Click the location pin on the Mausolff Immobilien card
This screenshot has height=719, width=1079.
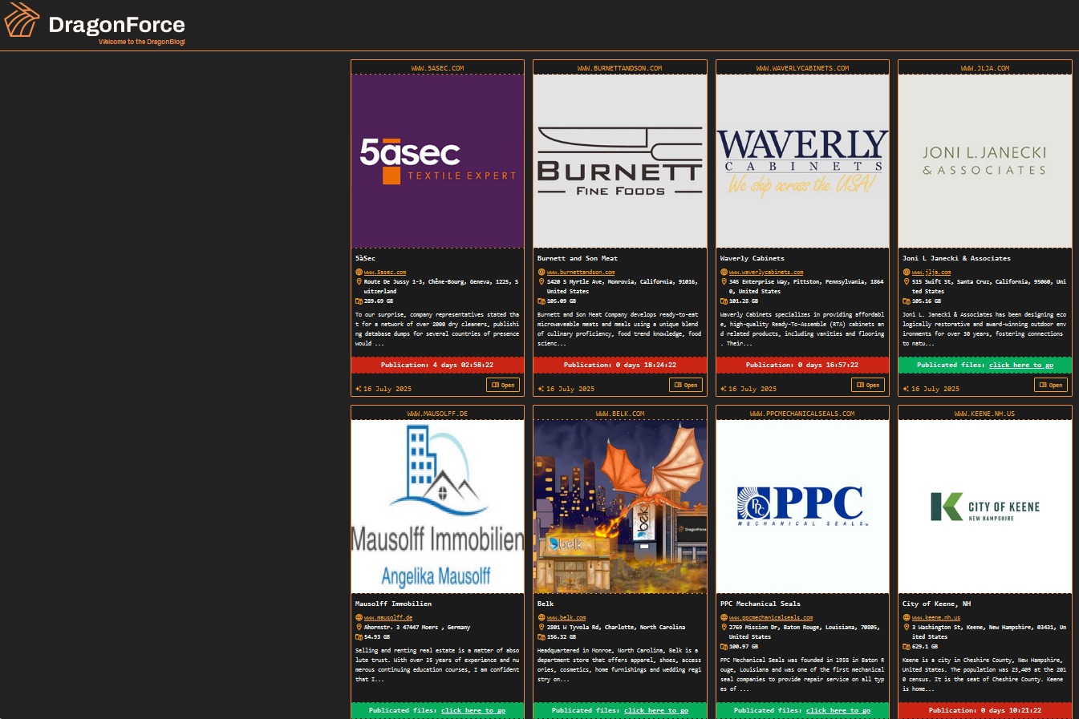pos(359,628)
